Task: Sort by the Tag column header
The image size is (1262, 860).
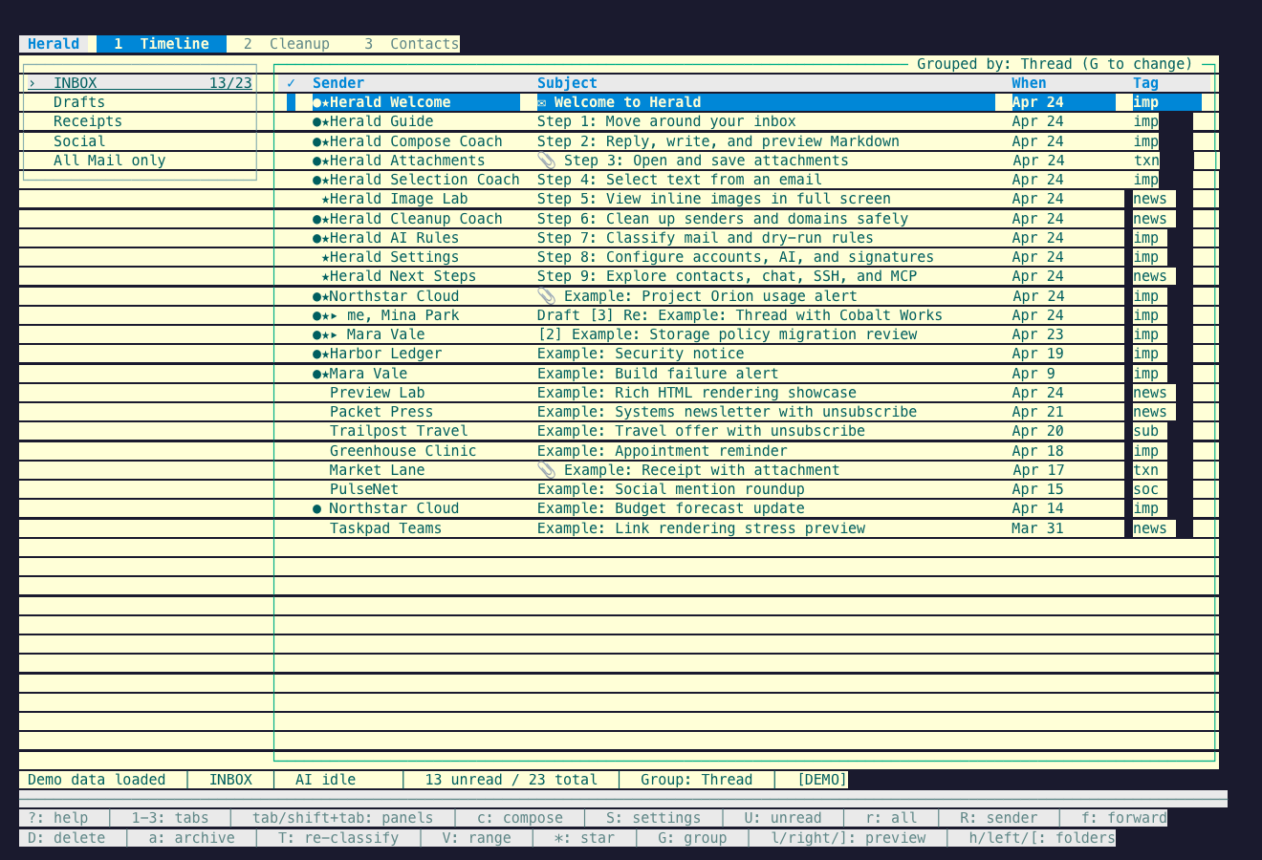Action: coord(1146,83)
